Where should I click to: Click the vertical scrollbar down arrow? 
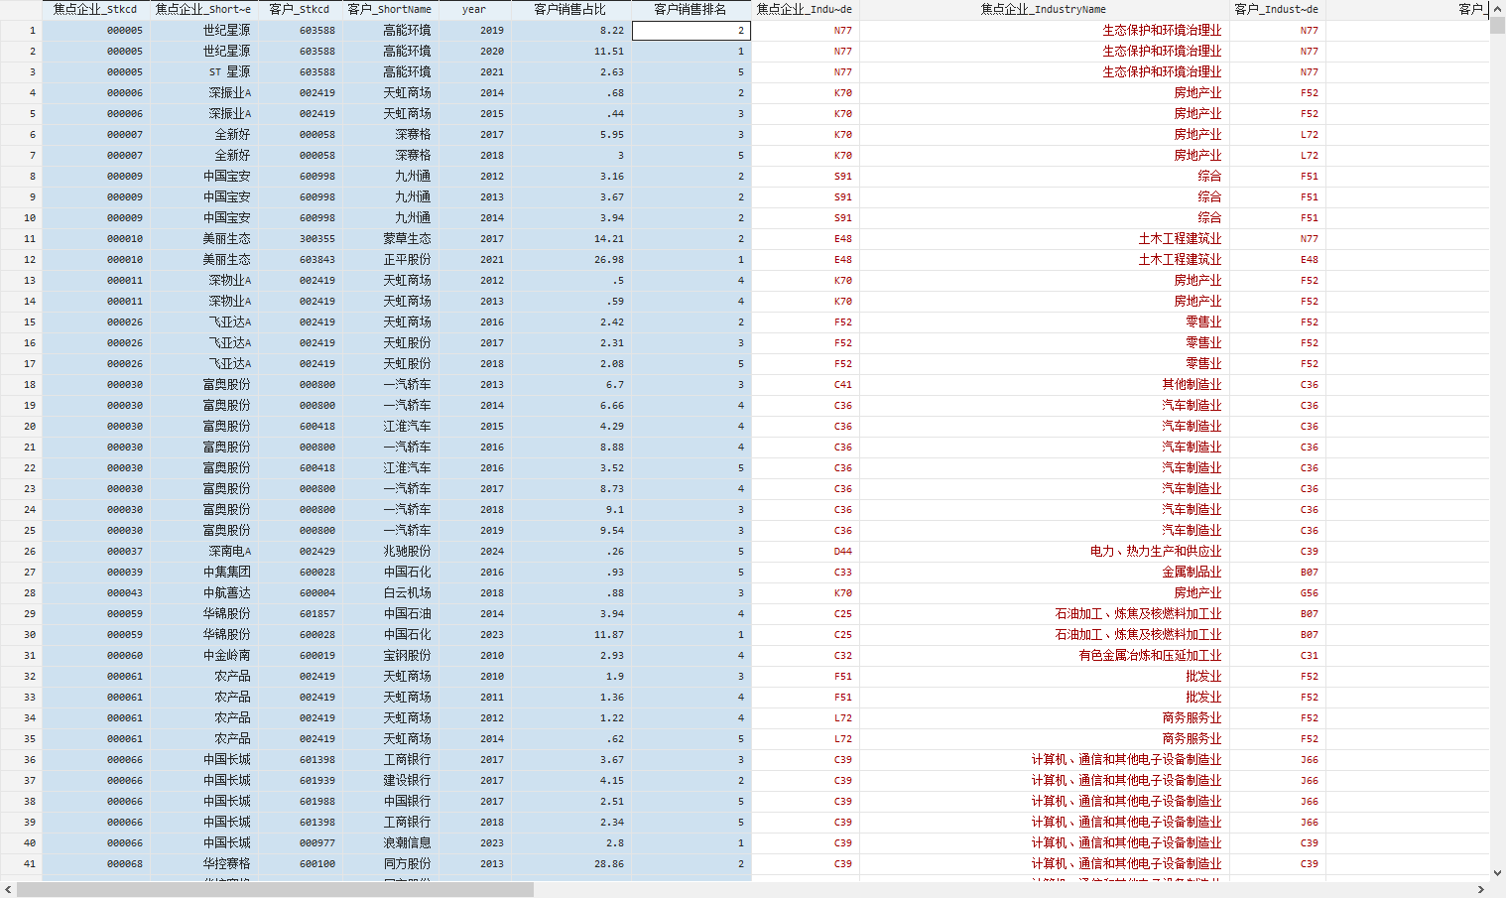1497,873
